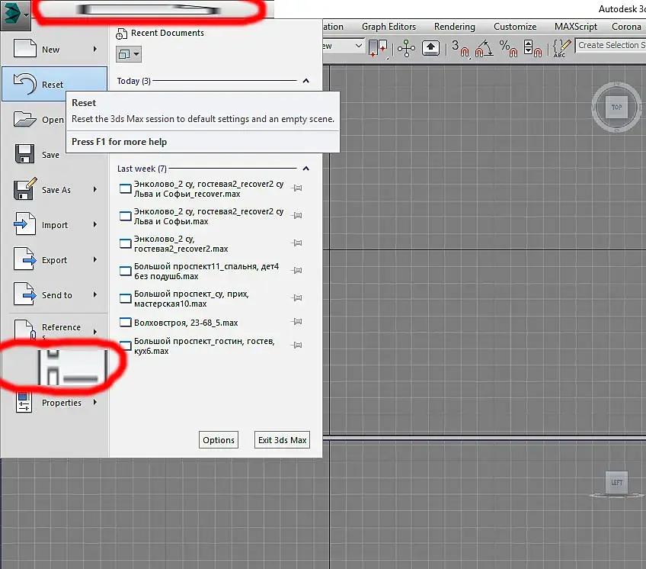646x569 pixels.
Task: Open the Corona menu
Action: click(x=626, y=27)
